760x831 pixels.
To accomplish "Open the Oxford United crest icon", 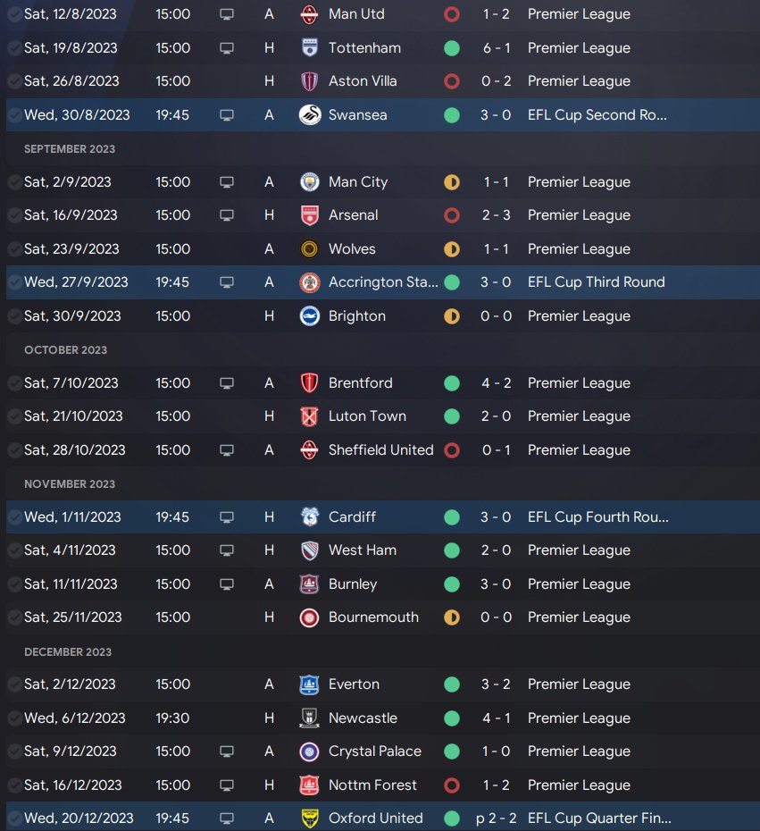I will 310,818.
